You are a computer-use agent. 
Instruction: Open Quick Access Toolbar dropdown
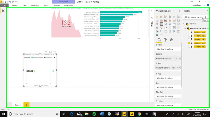tap(16, 2)
